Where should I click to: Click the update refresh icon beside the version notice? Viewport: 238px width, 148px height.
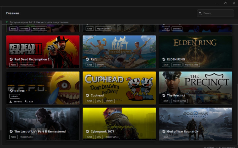(7, 22)
